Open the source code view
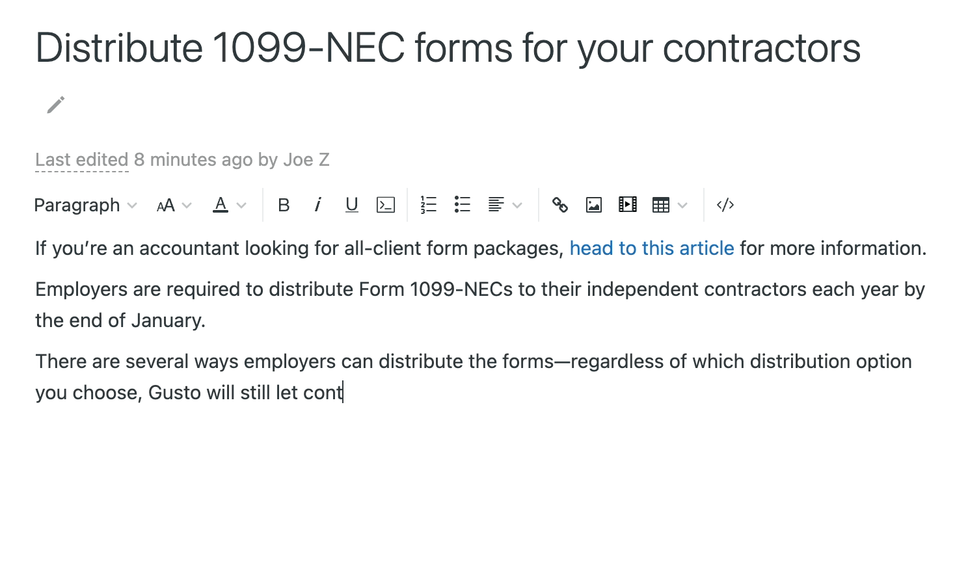Image resolution: width=955 pixels, height=567 pixels. [x=725, y=205]
